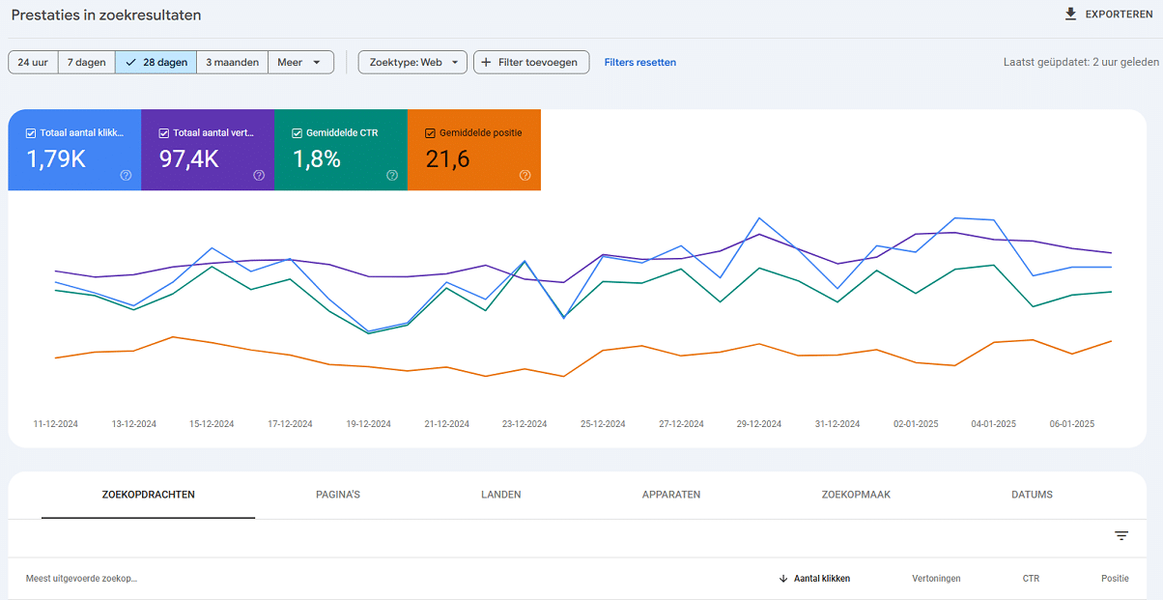Select the 7 dagen date range
1163x600 pixels.
pyautogui.click(x=86, y=63)
